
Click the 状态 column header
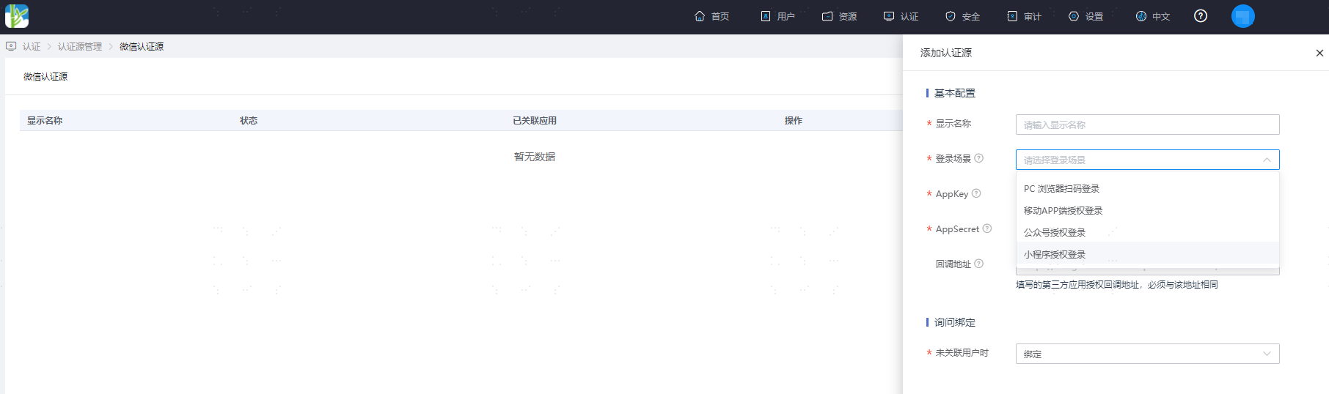click(x=249, y=120)
